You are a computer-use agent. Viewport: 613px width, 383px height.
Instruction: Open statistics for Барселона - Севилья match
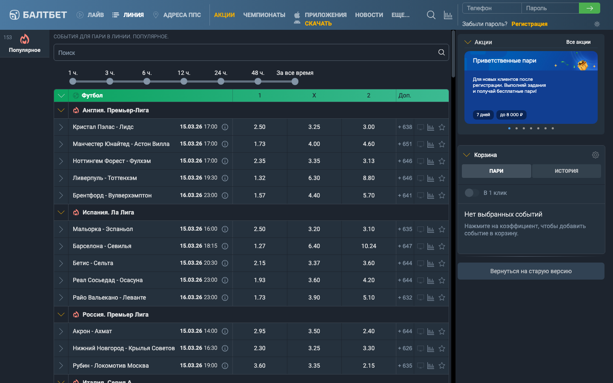pyautogui.click(x=431, y=246)
